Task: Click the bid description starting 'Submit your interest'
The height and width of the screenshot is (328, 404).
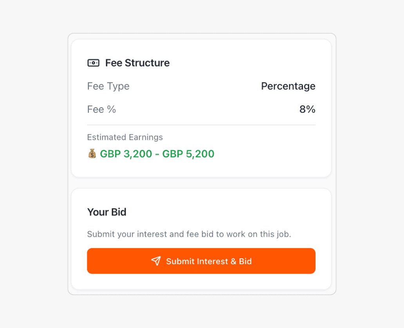Action: (x=189, y=234)
